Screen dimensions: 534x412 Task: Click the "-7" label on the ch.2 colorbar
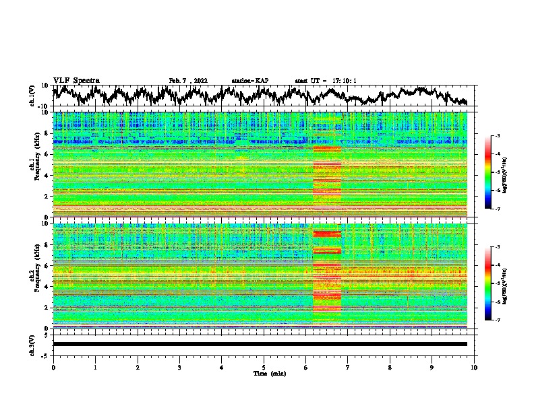[x=497, y=320]
